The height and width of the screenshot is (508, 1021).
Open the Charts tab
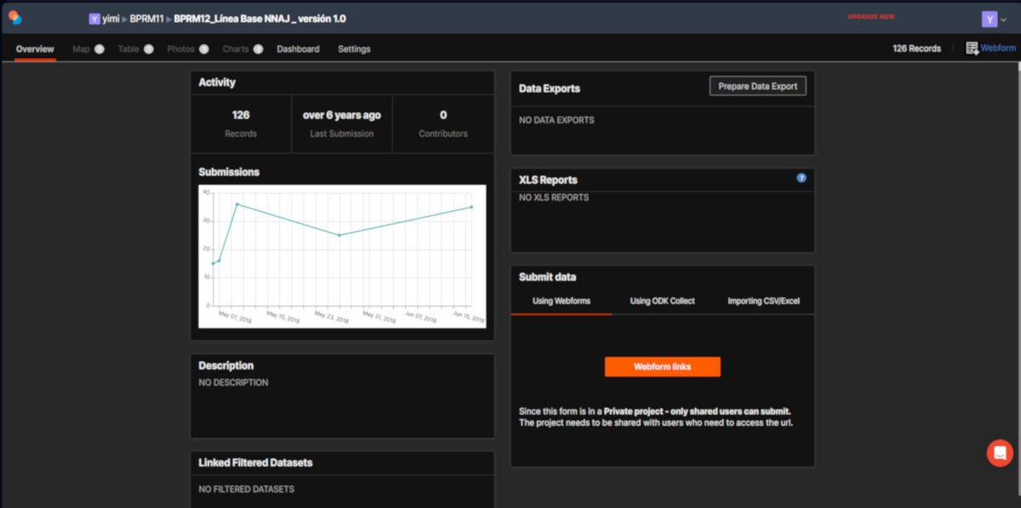[236, 49]
